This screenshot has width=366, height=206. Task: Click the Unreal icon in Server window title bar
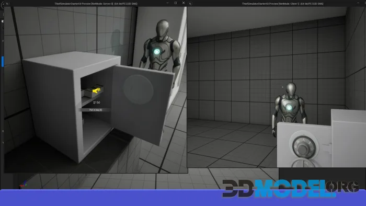coord(7,4)
